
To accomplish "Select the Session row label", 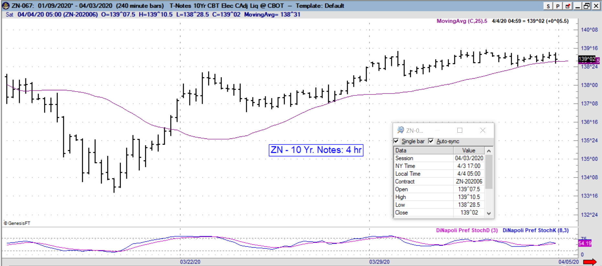I will point(404,158).
